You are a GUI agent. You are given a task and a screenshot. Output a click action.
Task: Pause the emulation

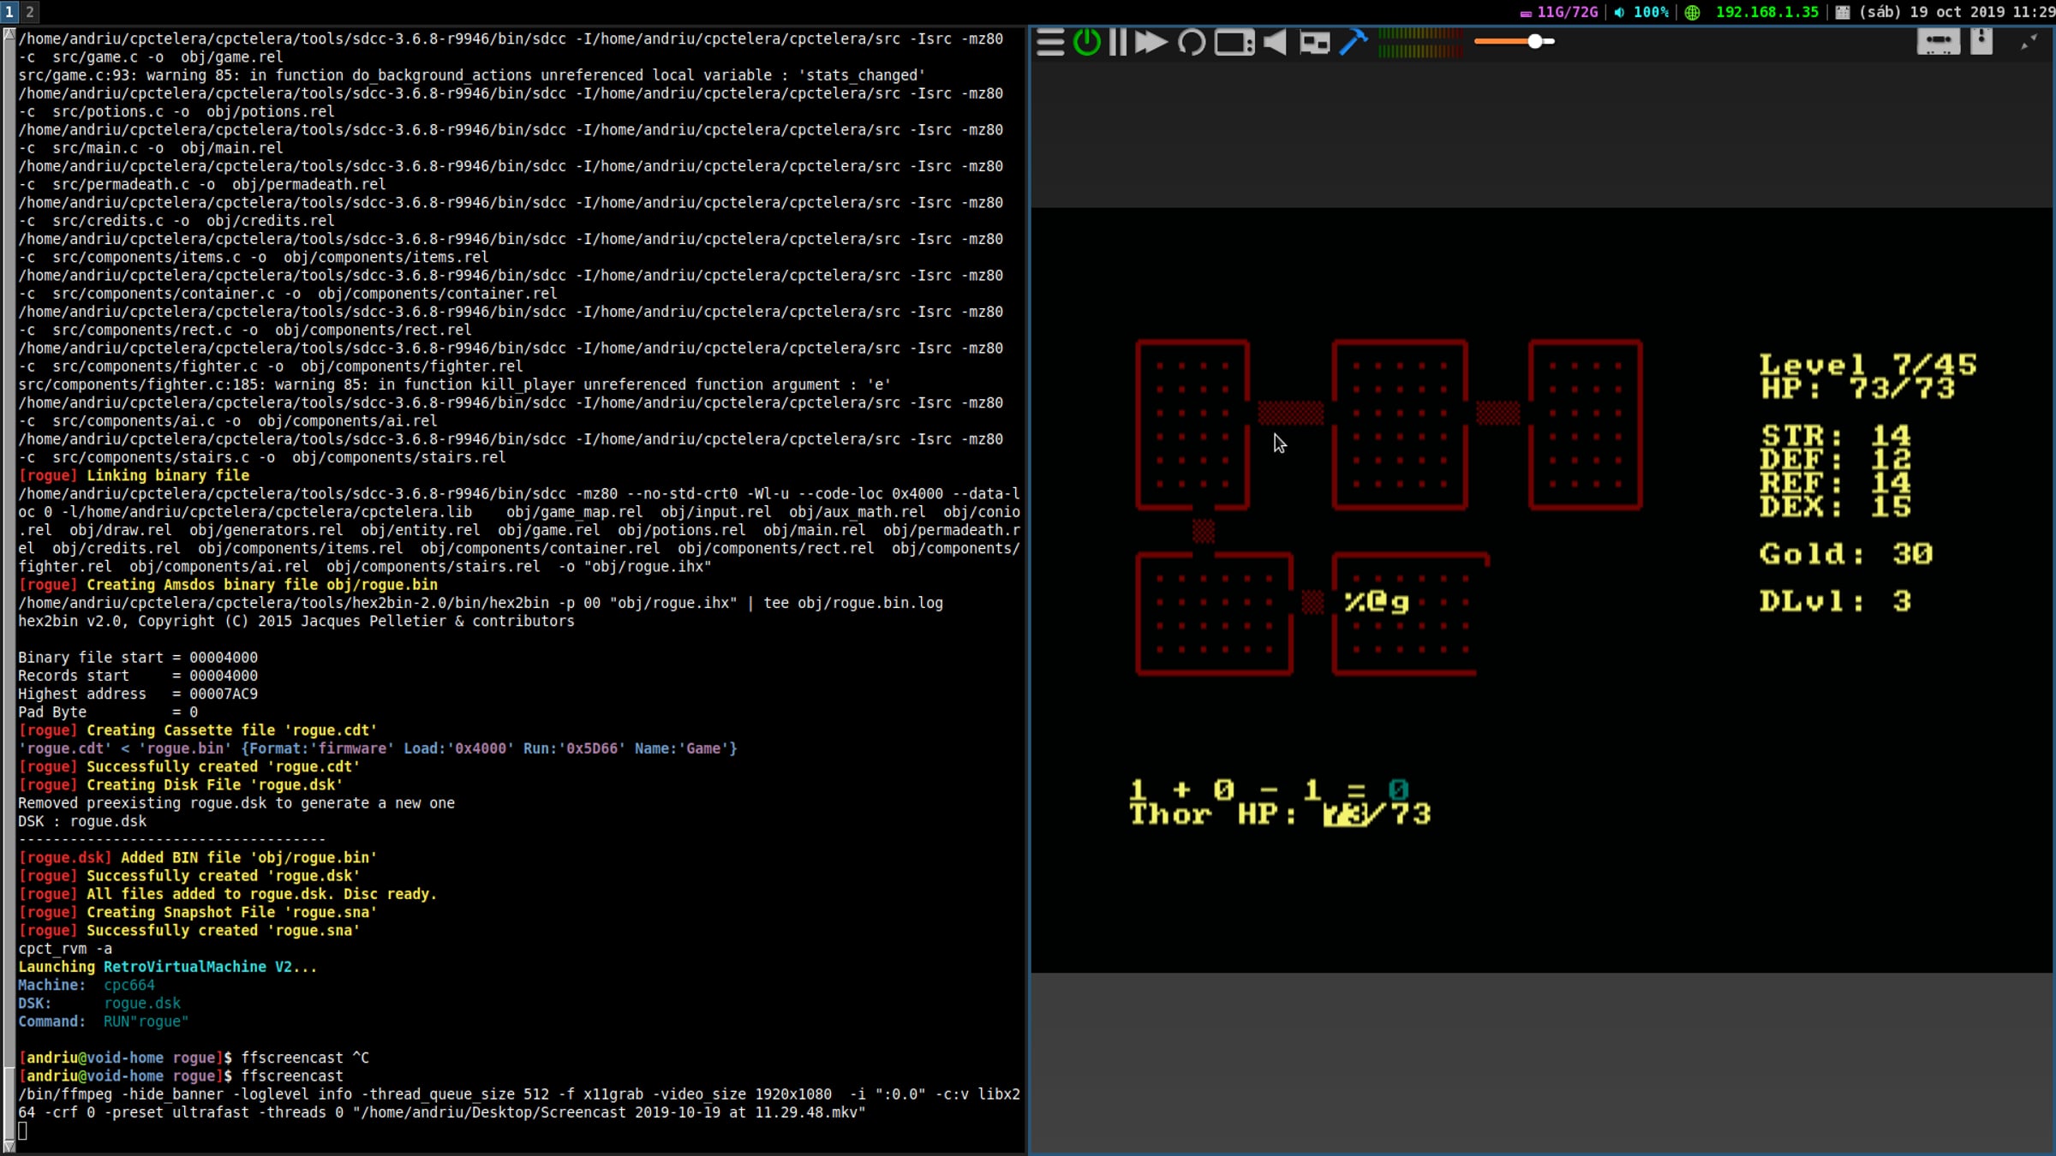(x=1118, y=42)
